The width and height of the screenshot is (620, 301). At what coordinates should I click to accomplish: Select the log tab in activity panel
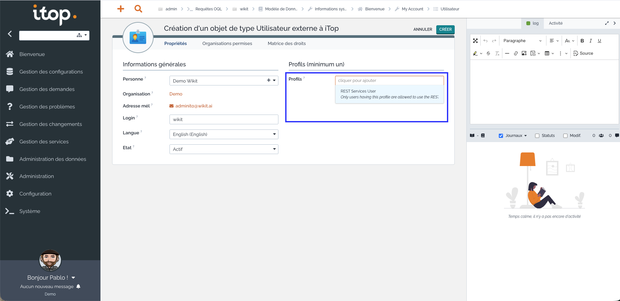532,23
